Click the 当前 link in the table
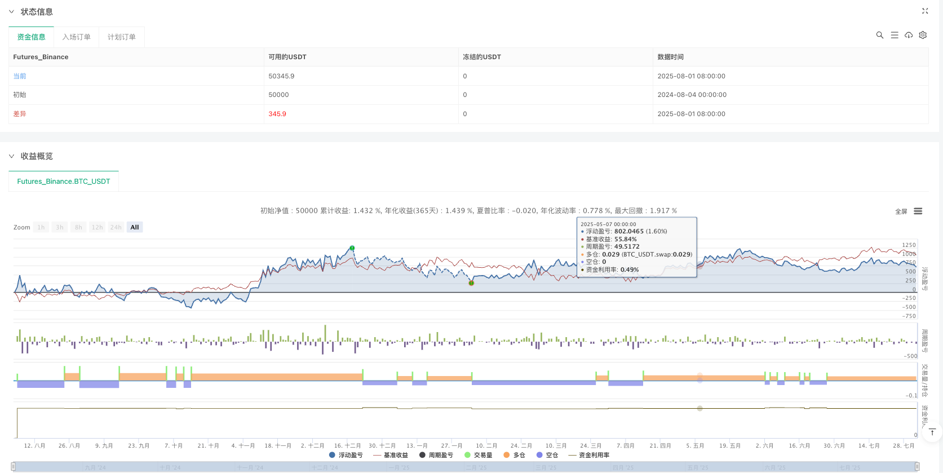The width and height of the screenshot is (943, 473). click(x=20, y=76)
